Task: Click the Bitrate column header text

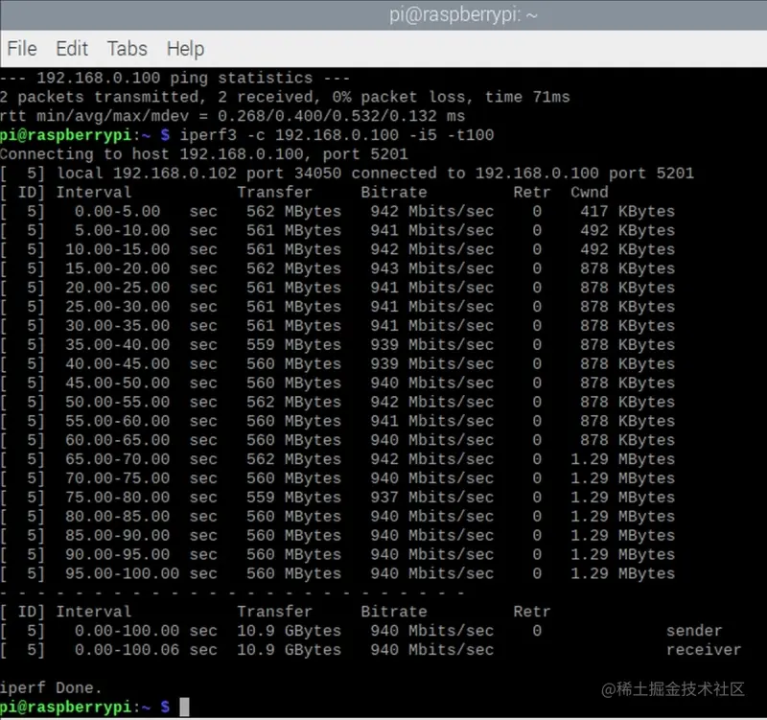Action: [394, 192]
